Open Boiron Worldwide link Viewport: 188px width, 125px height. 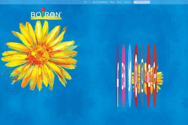(100, 2)
